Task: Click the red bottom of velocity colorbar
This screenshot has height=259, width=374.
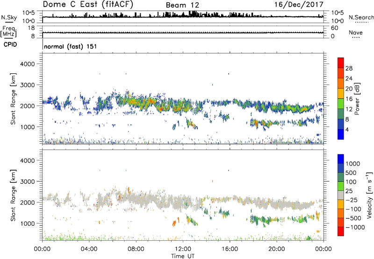Action: click(x=341, y=231)
